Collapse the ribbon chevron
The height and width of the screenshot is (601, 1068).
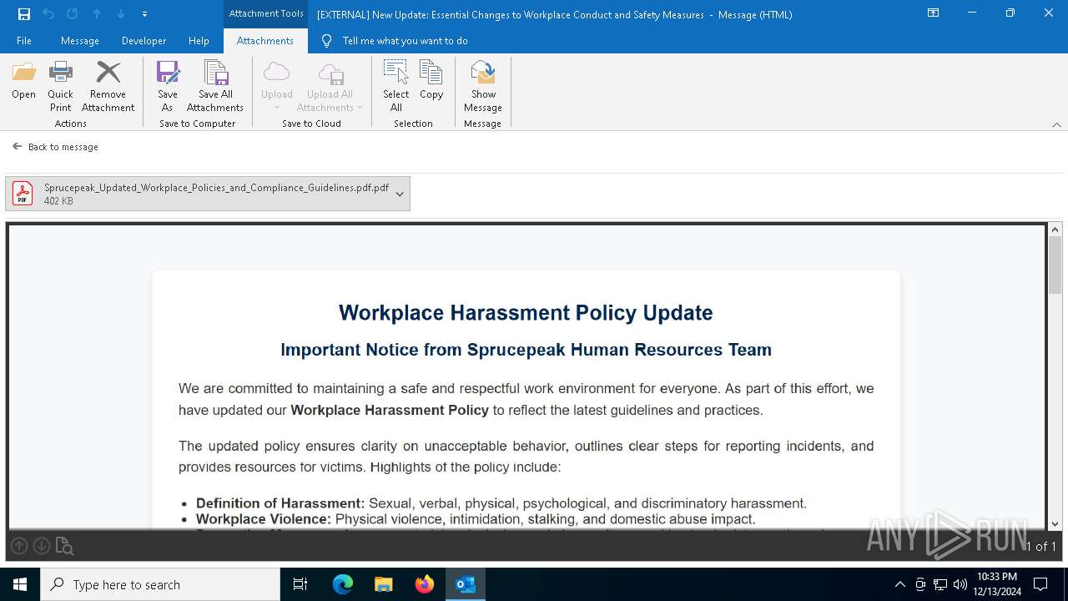[x=1056, y=124]
